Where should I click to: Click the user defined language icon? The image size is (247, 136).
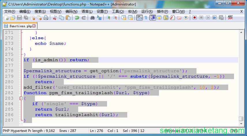click(159, 18)
